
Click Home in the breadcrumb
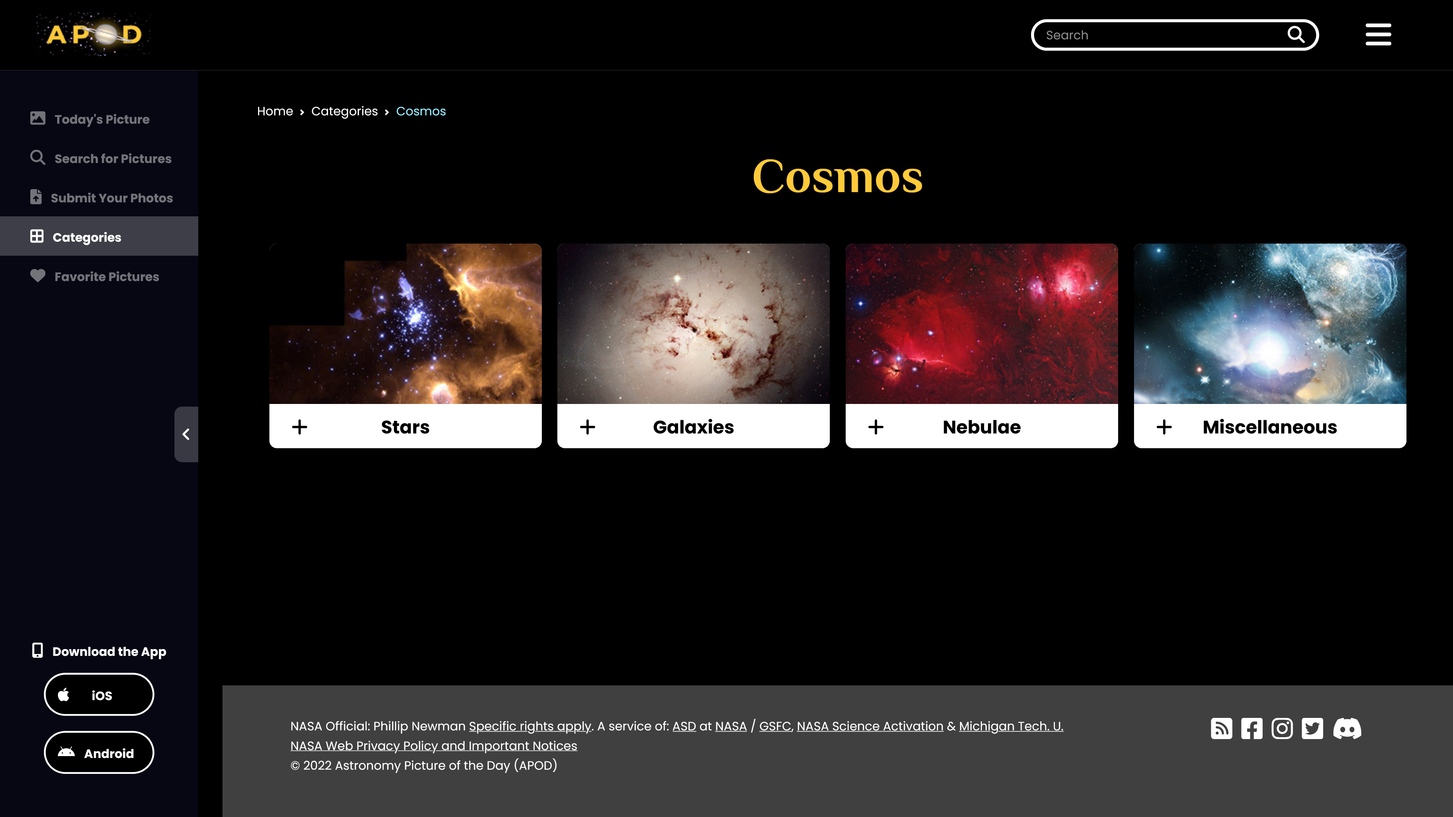[x=275, y=111]
